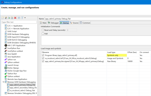The height and width of the screenshot is (96, 151).
Task: Click the New launch configuration icon
Action: (x=3, y=18)
